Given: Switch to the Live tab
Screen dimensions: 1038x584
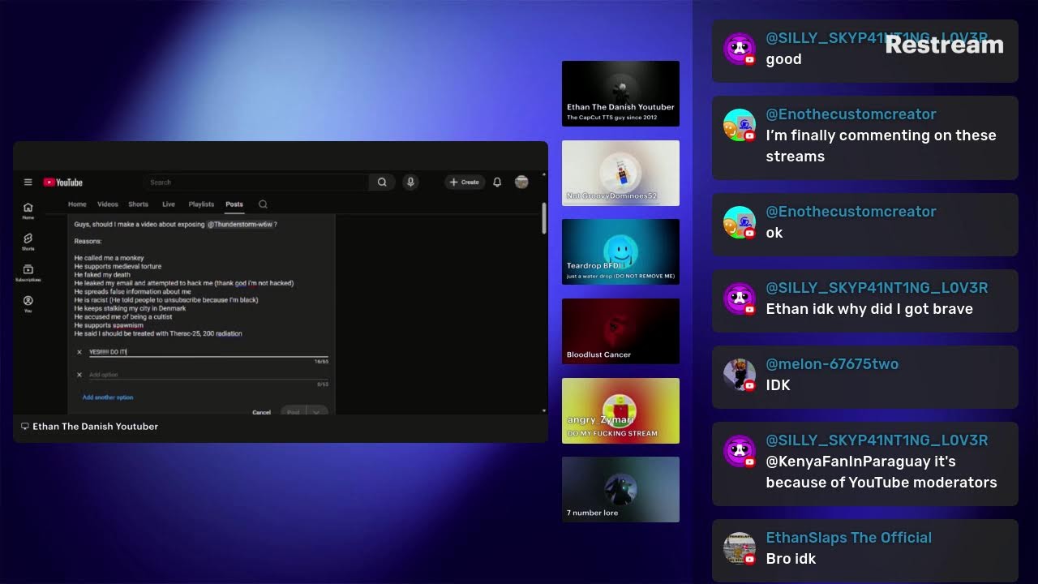Looking at the screenshot, I should point(169,204).
